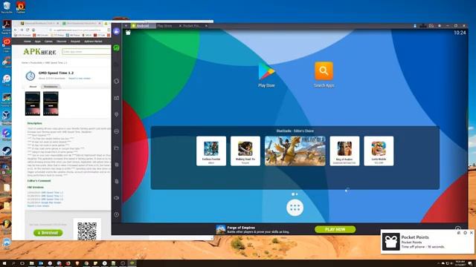Open help via the bottom sidebar question icon

(x=116, y=214)
